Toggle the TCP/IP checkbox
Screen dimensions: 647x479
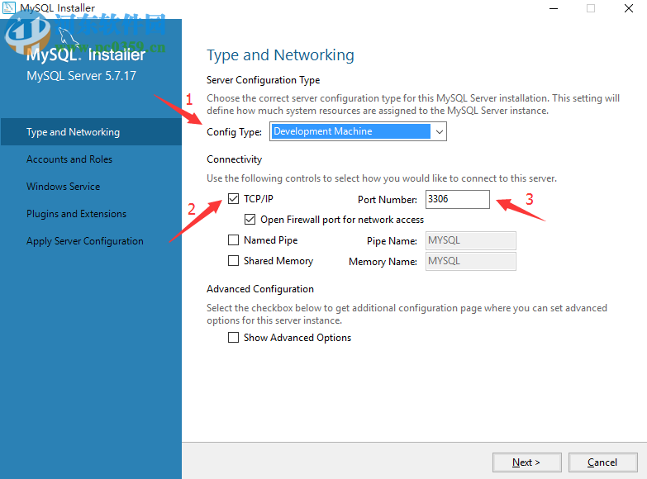234,199
